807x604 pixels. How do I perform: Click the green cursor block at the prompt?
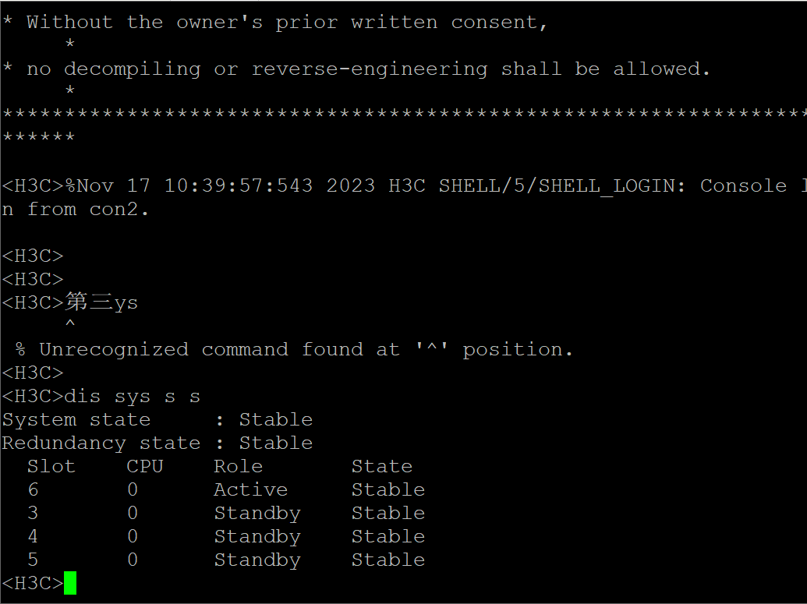pyautogui.click(x=70, y=583)
